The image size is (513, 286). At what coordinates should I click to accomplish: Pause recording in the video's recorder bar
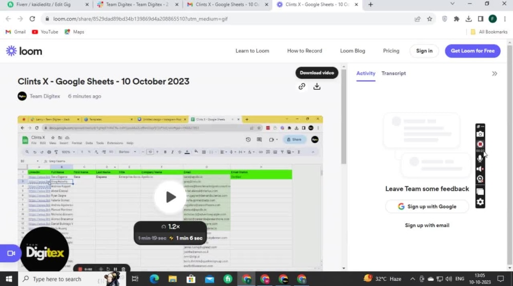(x=115, y=269)
